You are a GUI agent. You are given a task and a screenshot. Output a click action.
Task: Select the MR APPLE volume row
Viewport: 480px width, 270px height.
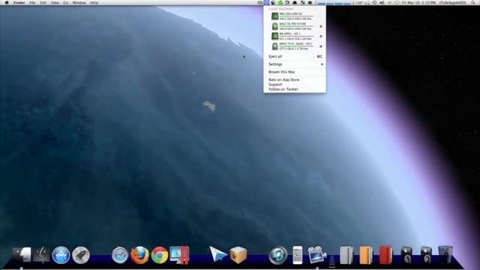[295, 36]
